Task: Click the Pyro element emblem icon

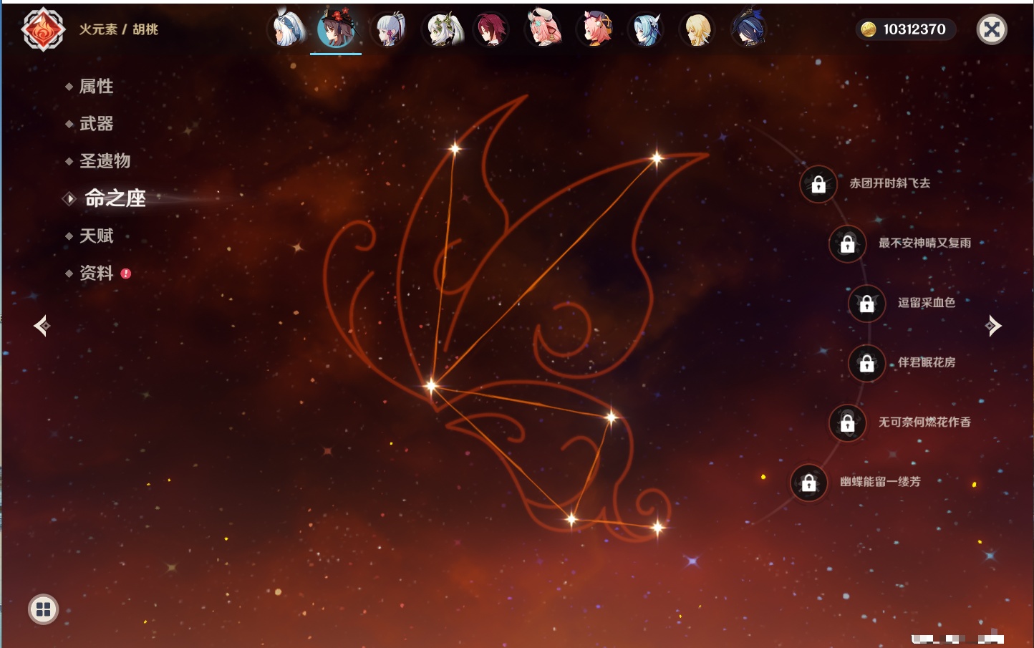Action: click(43, 29)
